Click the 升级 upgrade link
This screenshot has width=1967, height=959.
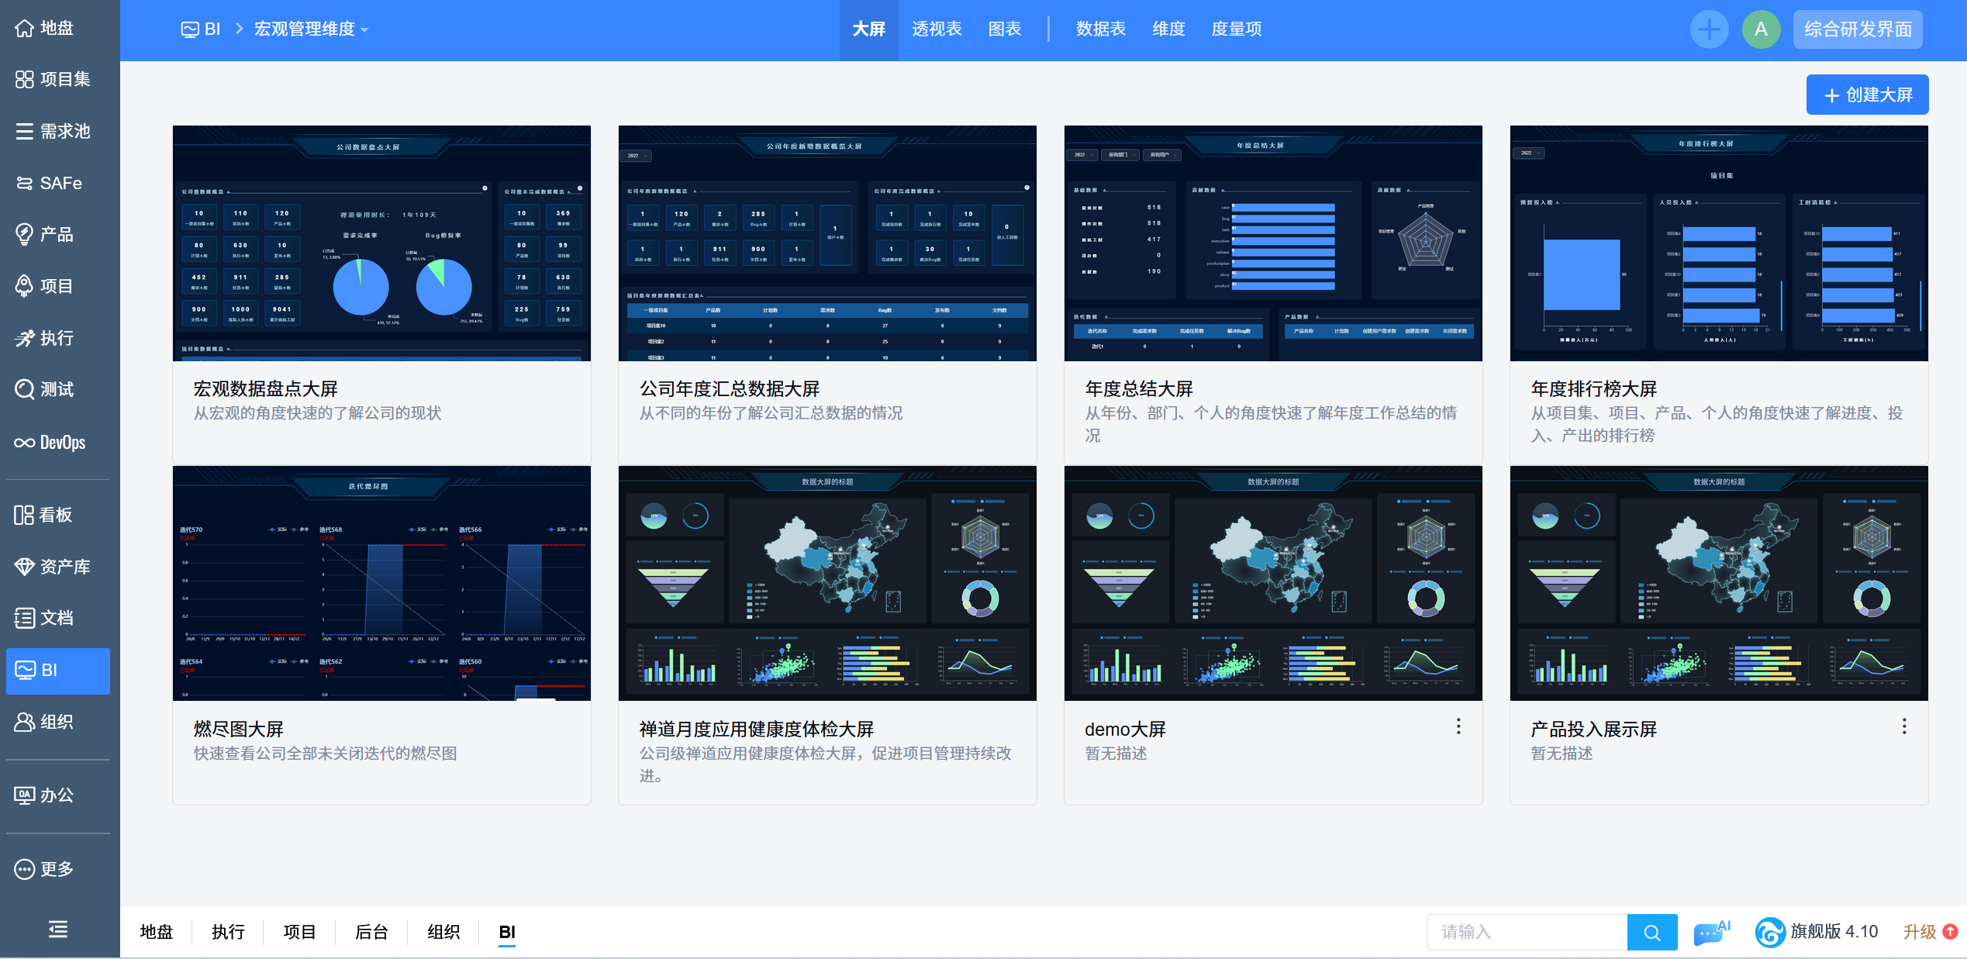coord(1920,932)
